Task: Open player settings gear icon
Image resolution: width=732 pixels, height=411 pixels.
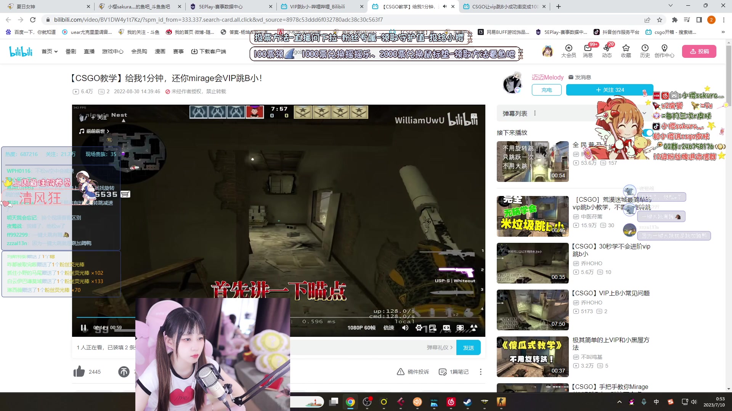Action: [419, 328]
